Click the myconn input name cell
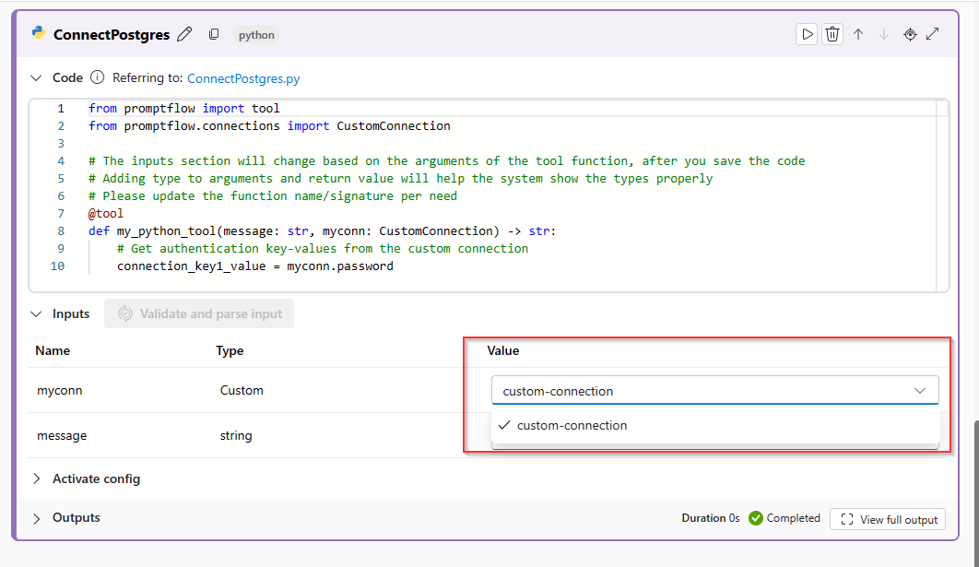This screenshot has width=979, height=567. [x=60, y=390]
